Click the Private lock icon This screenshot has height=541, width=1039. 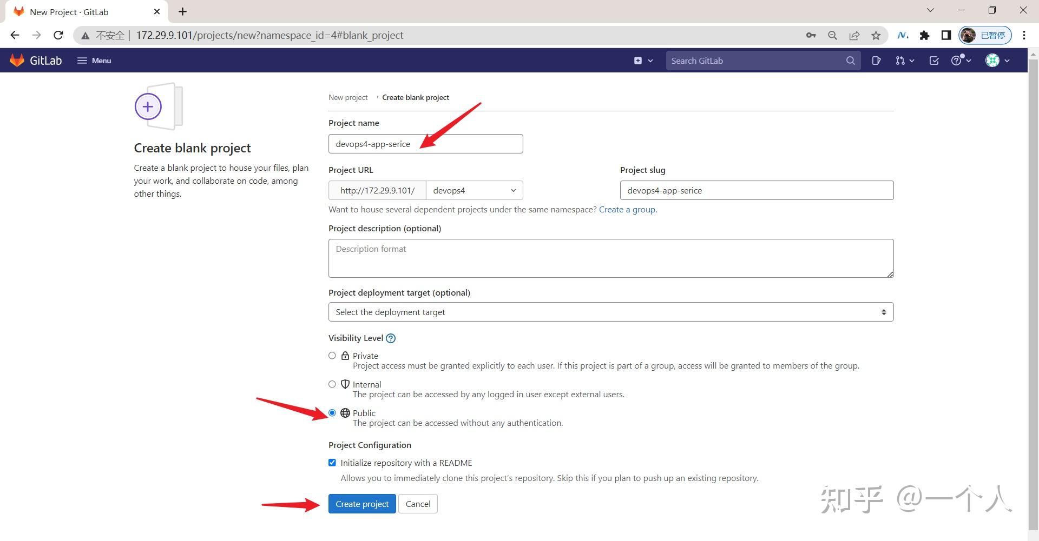pos(345,356)
